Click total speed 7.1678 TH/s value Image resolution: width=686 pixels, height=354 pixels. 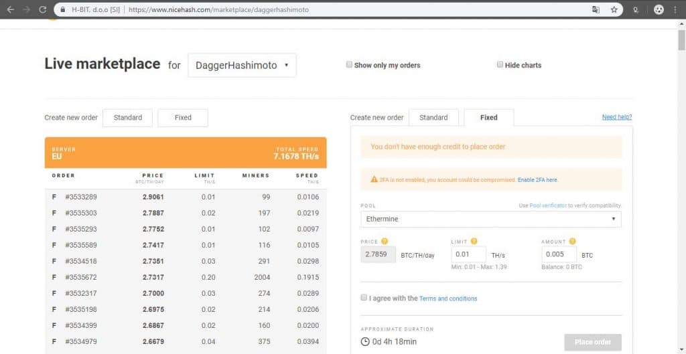pyautogui.click(x=296, y=157)
